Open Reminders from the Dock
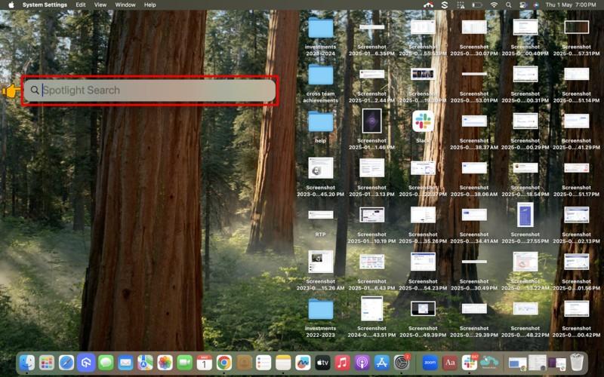This screenshot has height=377, width=604. tap(263, 363)
